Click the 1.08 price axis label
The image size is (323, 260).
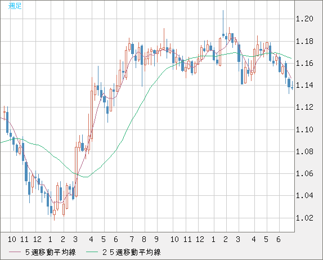(304, 152)
